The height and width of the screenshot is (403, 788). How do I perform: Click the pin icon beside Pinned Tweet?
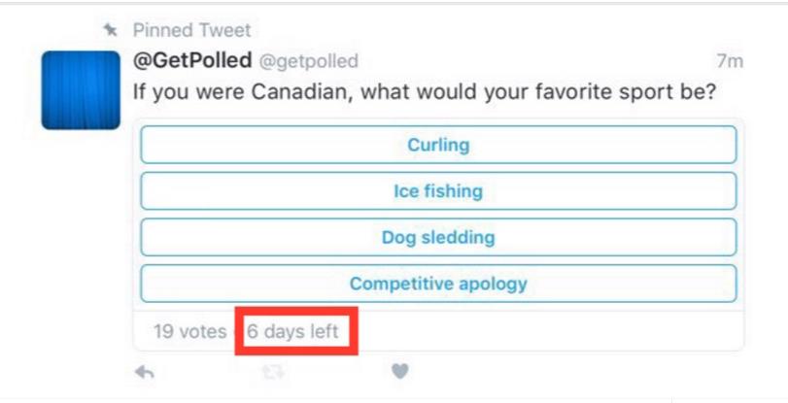tap(110, 31)
